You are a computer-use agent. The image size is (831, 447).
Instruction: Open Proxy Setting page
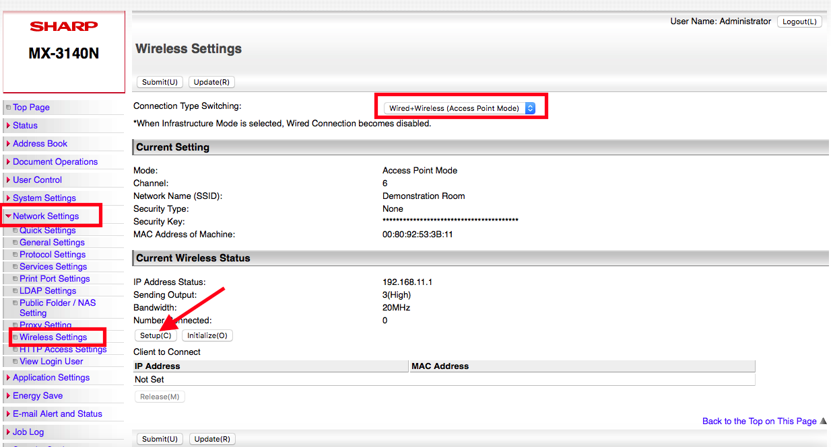tap(45, 325)
